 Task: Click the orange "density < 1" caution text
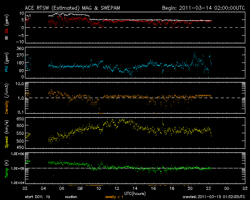click(x=114, y=197)
